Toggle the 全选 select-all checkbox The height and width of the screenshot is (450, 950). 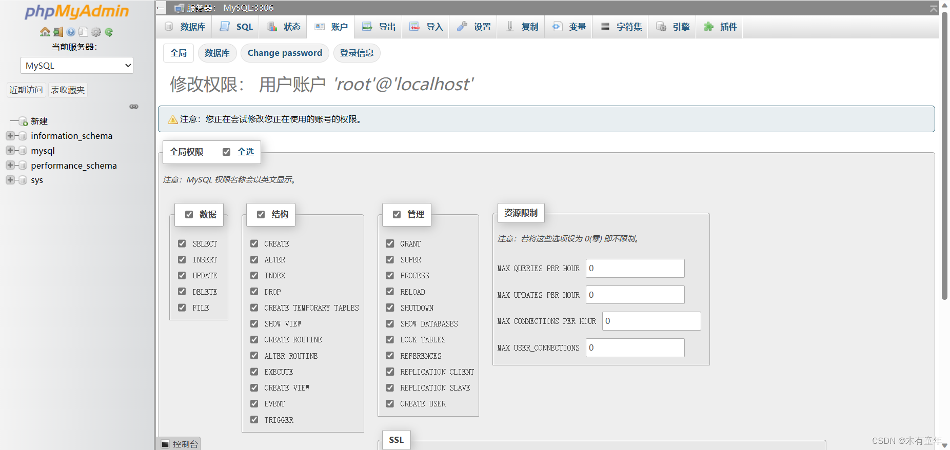click(226, 152)
